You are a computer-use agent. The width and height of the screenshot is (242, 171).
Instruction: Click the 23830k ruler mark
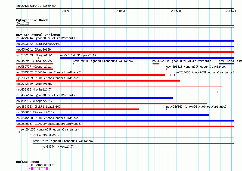tap(66, 11)
